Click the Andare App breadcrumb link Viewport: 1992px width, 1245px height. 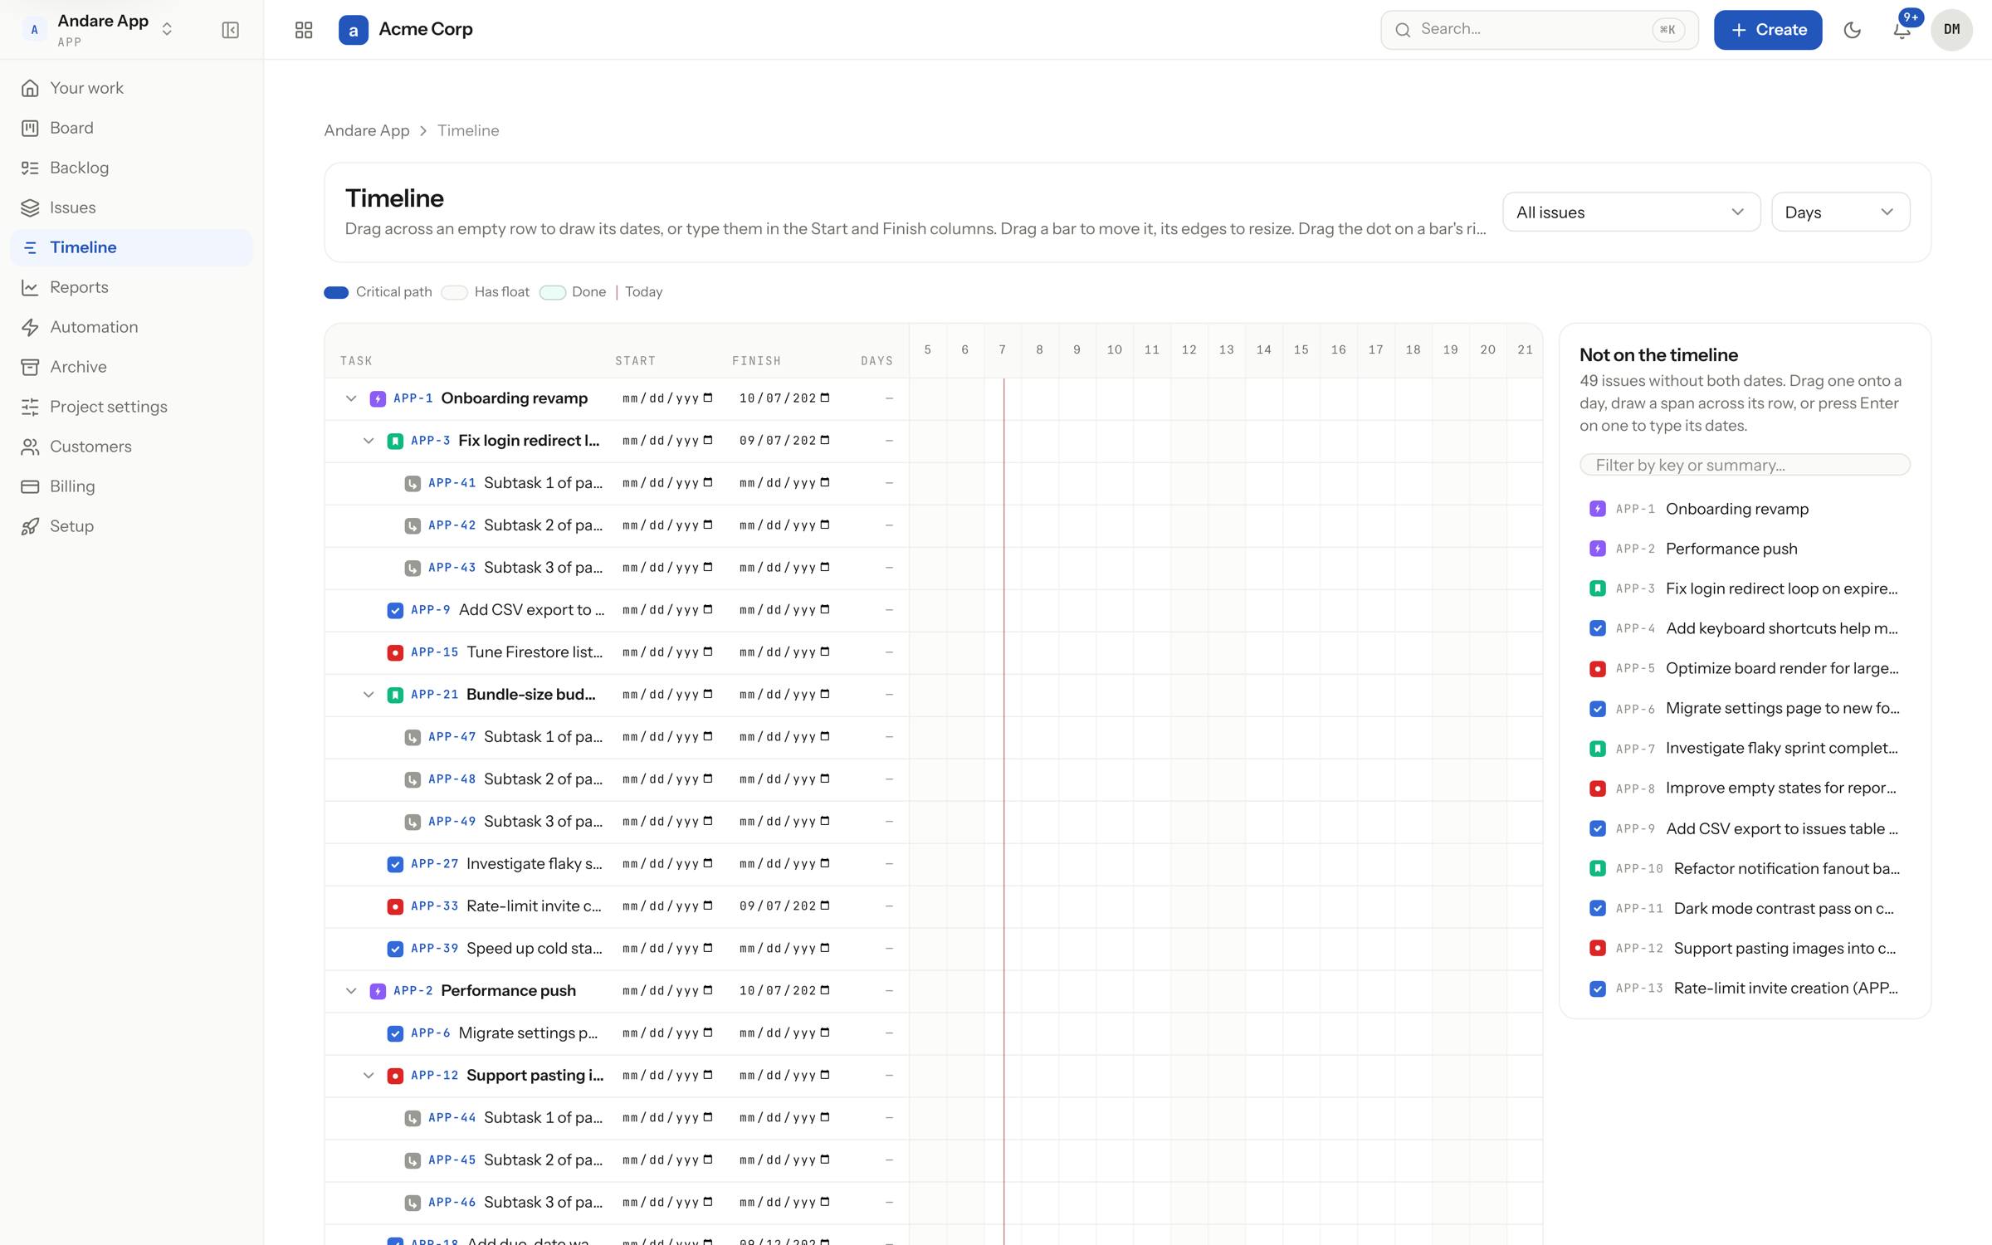pyautogui.click(x=366, y=130)
